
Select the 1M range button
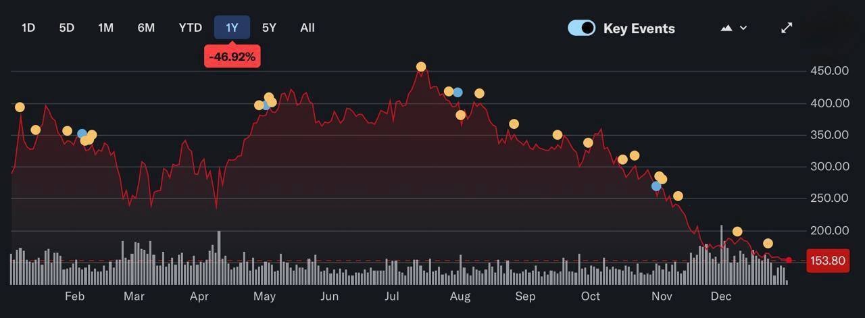click(105, 28)
